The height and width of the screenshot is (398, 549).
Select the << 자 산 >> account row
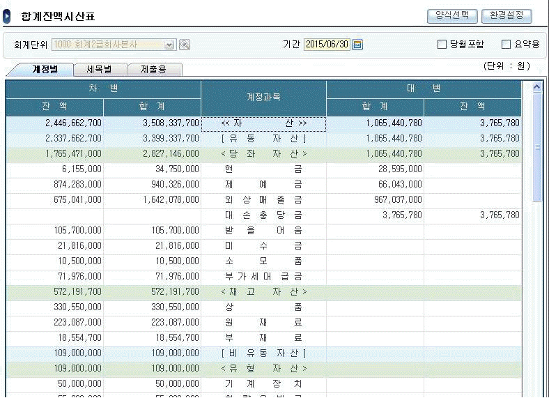coord(263,123)
